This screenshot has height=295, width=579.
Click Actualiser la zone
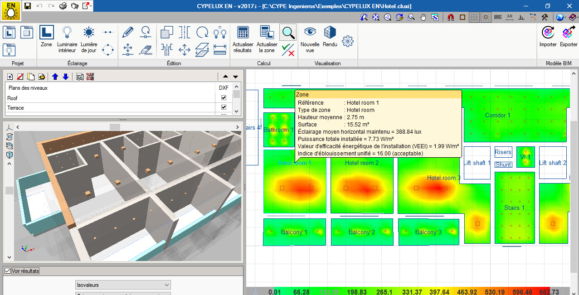[267, 39]
